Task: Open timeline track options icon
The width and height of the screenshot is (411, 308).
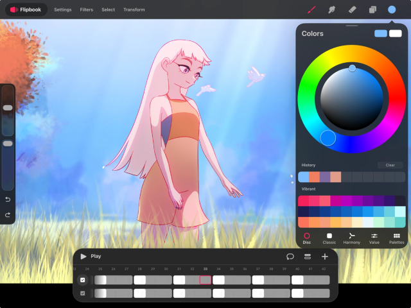Action: click(x=308, y=257)
